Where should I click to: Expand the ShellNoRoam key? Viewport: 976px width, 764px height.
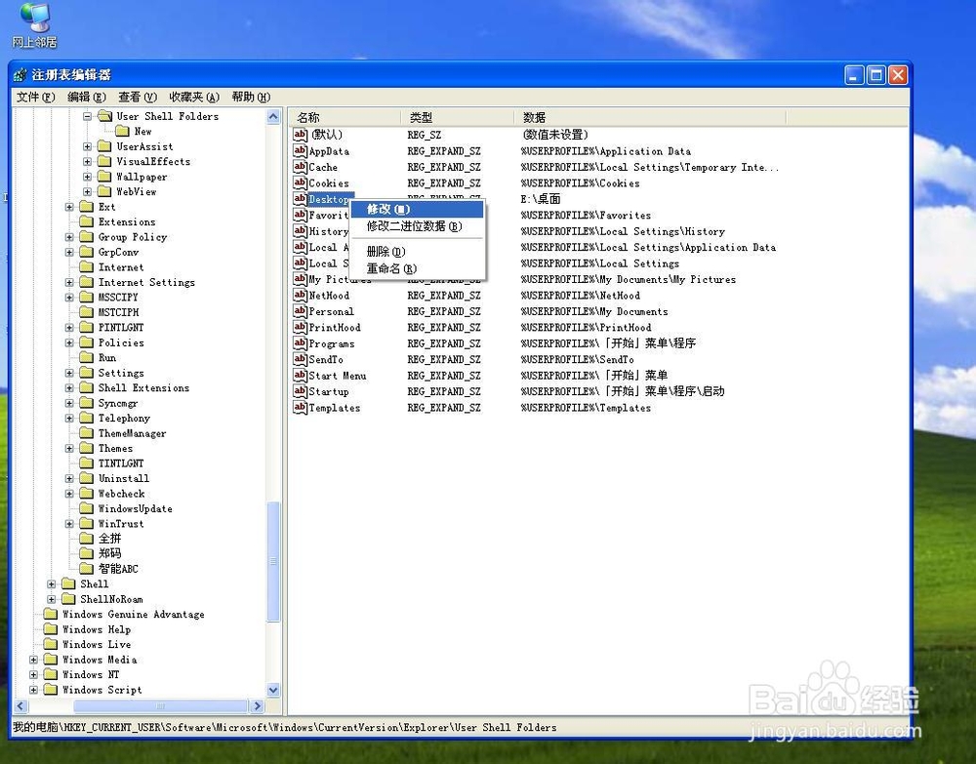[x=51, y=599]
